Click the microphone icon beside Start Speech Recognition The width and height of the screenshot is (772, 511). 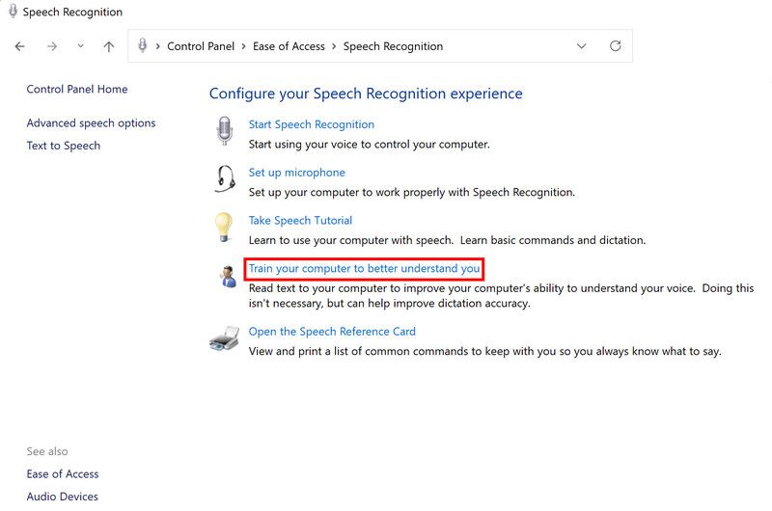tap(225, 131)
